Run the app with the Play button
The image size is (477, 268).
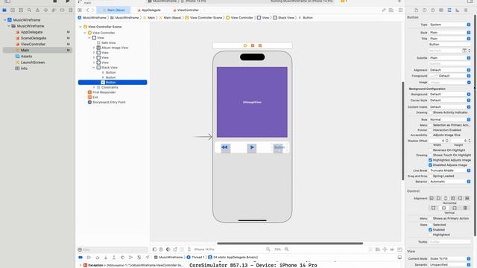point(68,1)
